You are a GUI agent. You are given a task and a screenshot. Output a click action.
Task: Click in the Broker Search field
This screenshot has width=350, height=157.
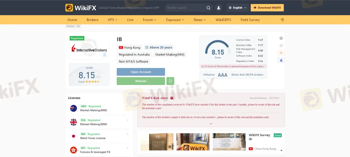point(185,8)
